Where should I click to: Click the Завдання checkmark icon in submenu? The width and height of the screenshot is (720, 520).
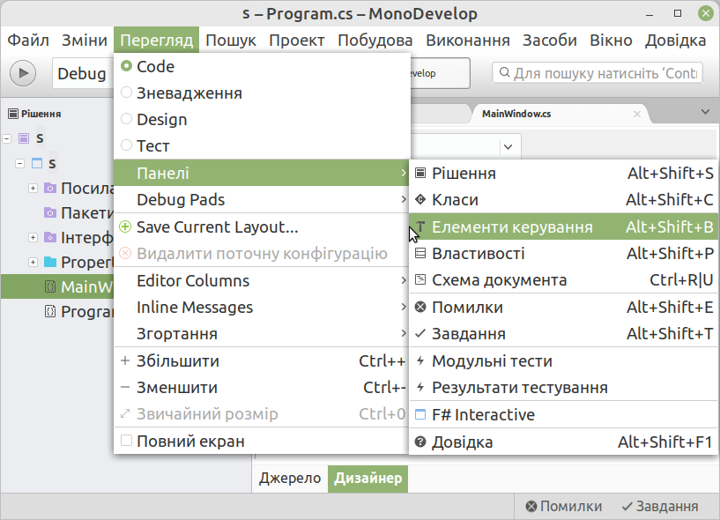(x=420, y=333)
